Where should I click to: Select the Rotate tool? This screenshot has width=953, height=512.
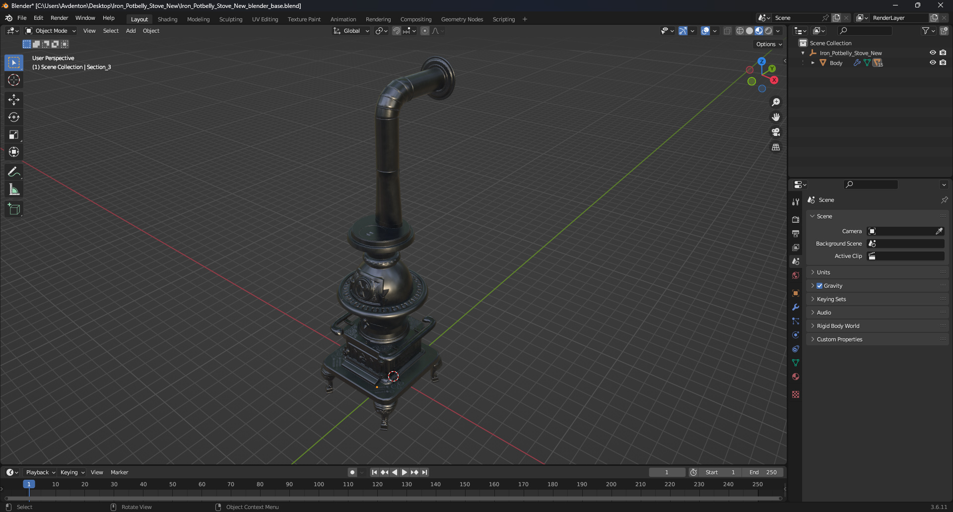coord(14,117)
